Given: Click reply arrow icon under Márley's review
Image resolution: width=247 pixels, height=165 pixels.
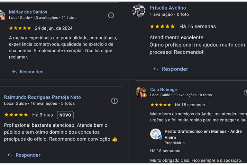Looking at the screenshot, I should 14,72.
